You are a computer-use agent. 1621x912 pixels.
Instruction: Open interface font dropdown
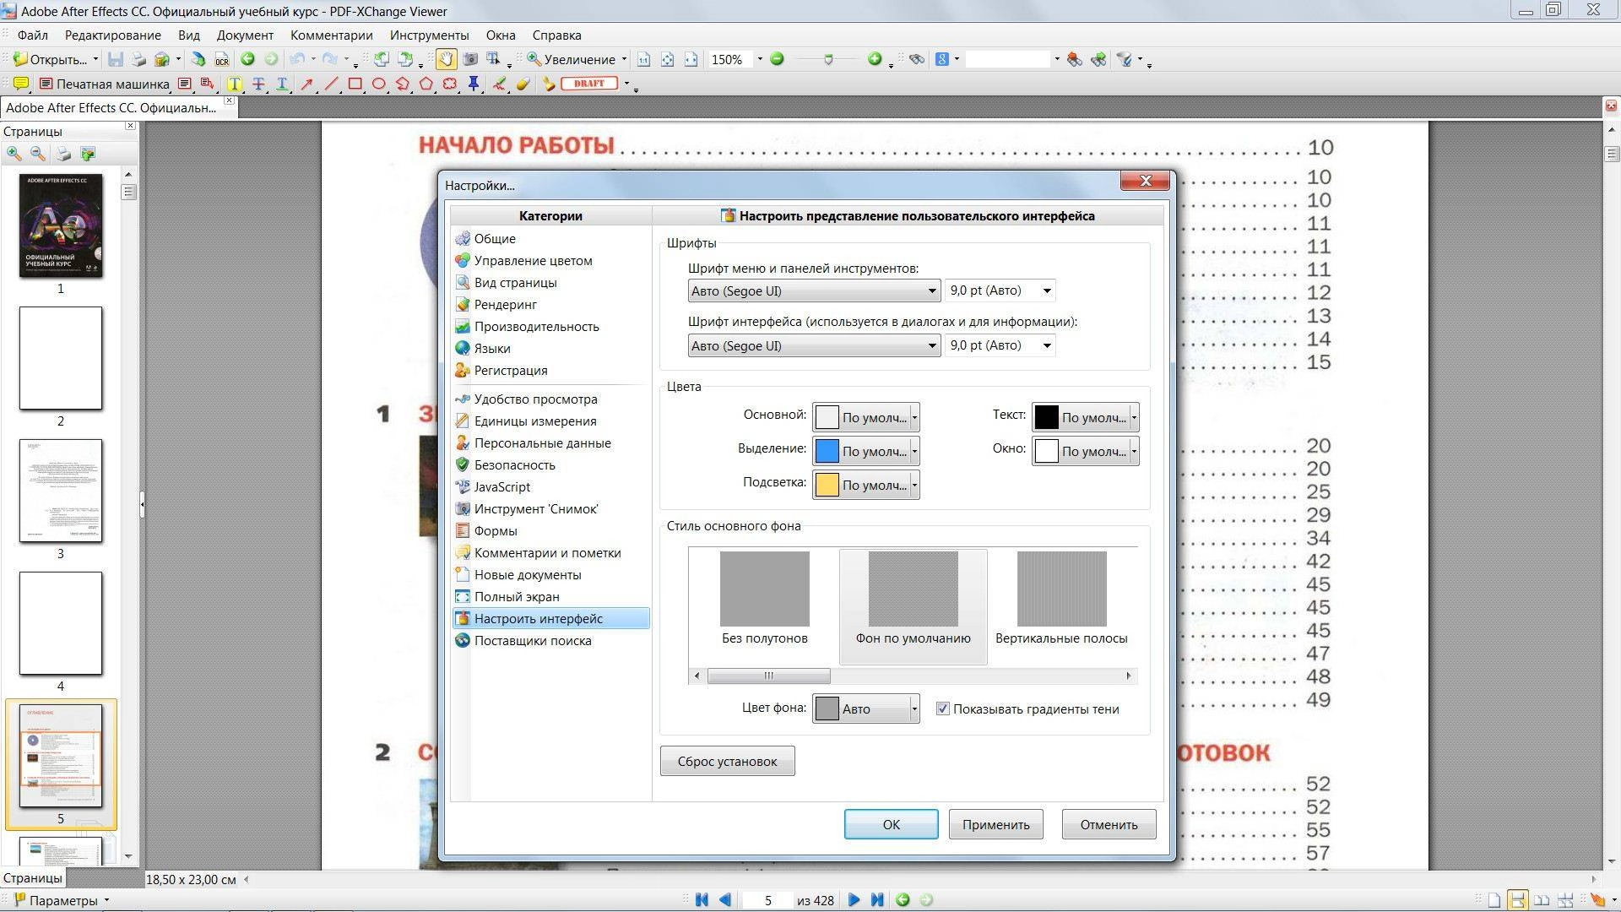point(814,345)
